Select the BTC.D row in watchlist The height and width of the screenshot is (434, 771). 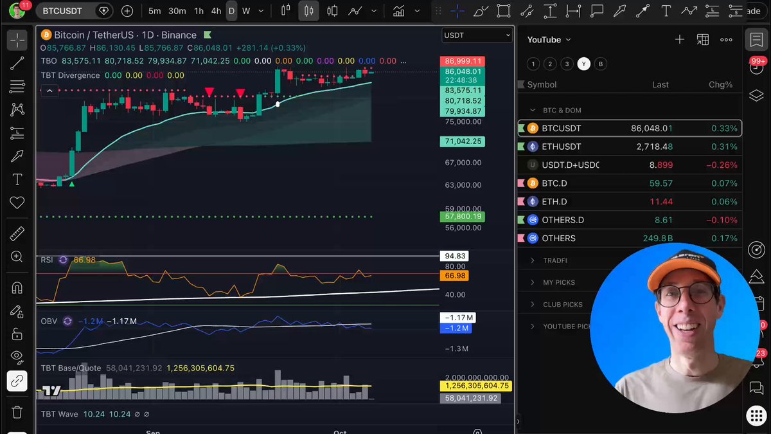pyautogui.click(x=630, y=183)
